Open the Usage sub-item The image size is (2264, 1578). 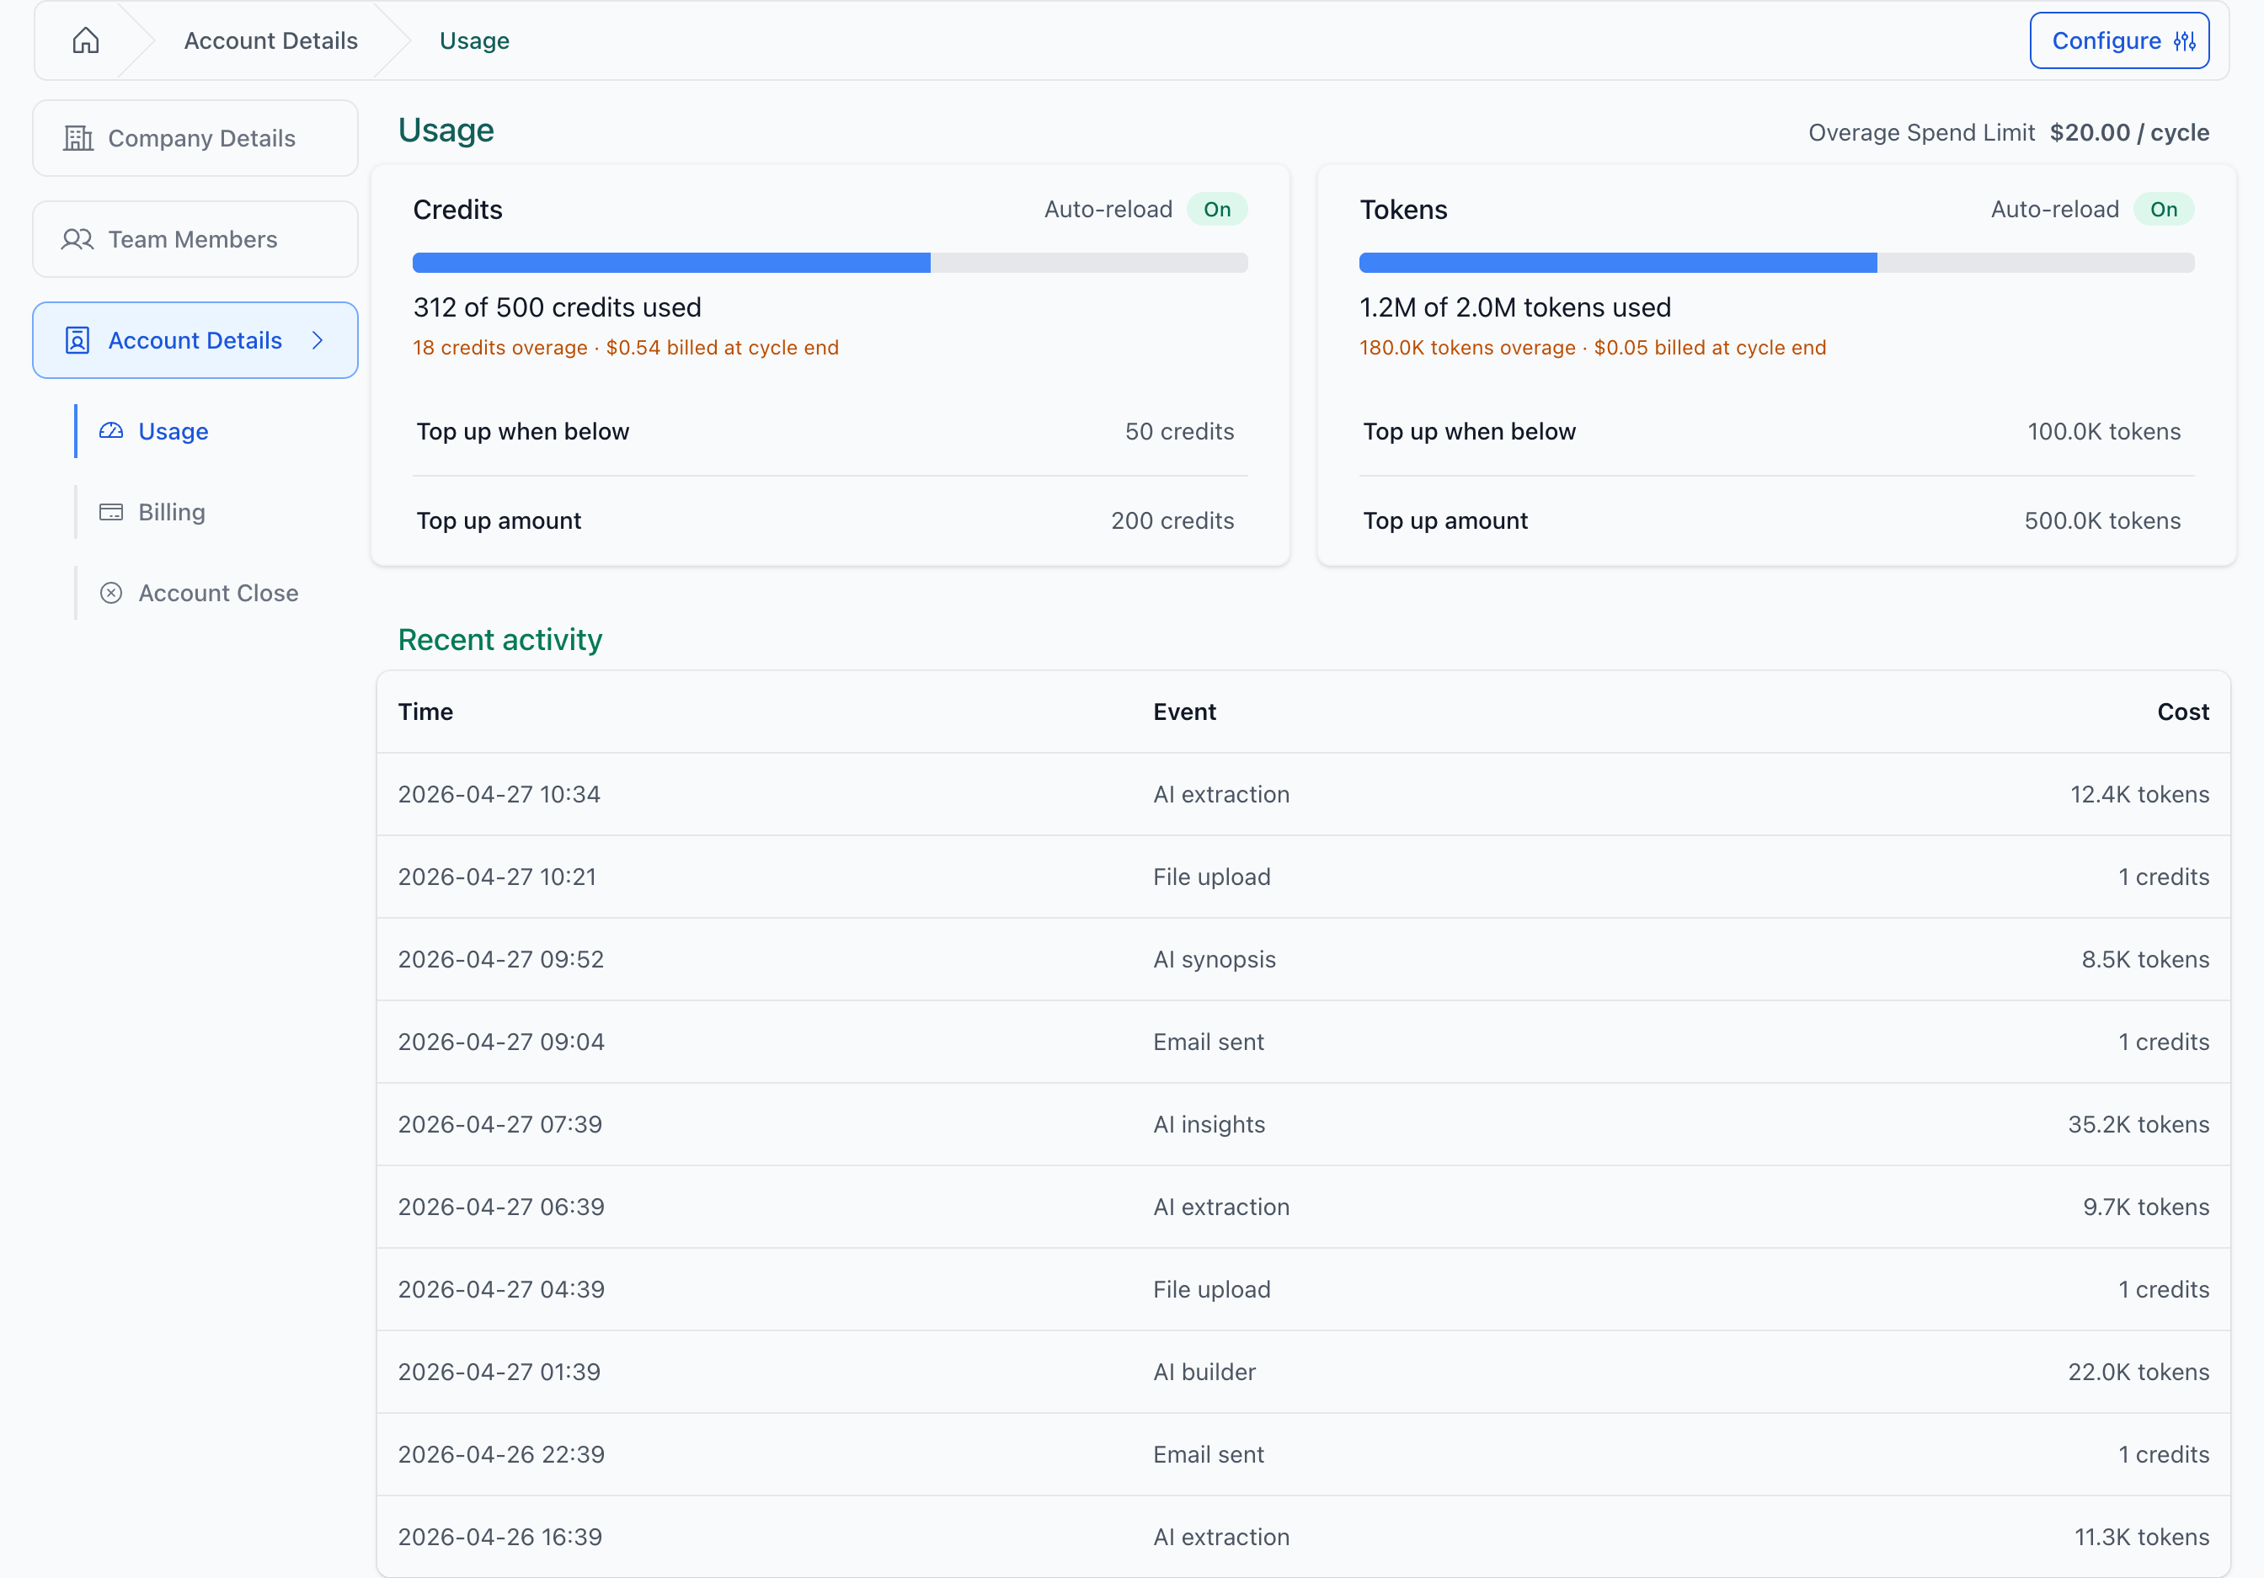click(174, 431)
